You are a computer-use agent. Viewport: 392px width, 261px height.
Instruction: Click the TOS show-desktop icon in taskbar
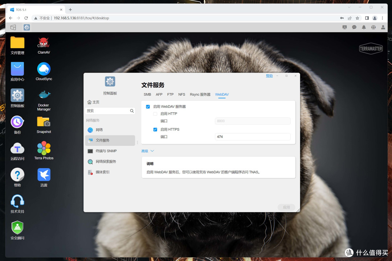13,27
